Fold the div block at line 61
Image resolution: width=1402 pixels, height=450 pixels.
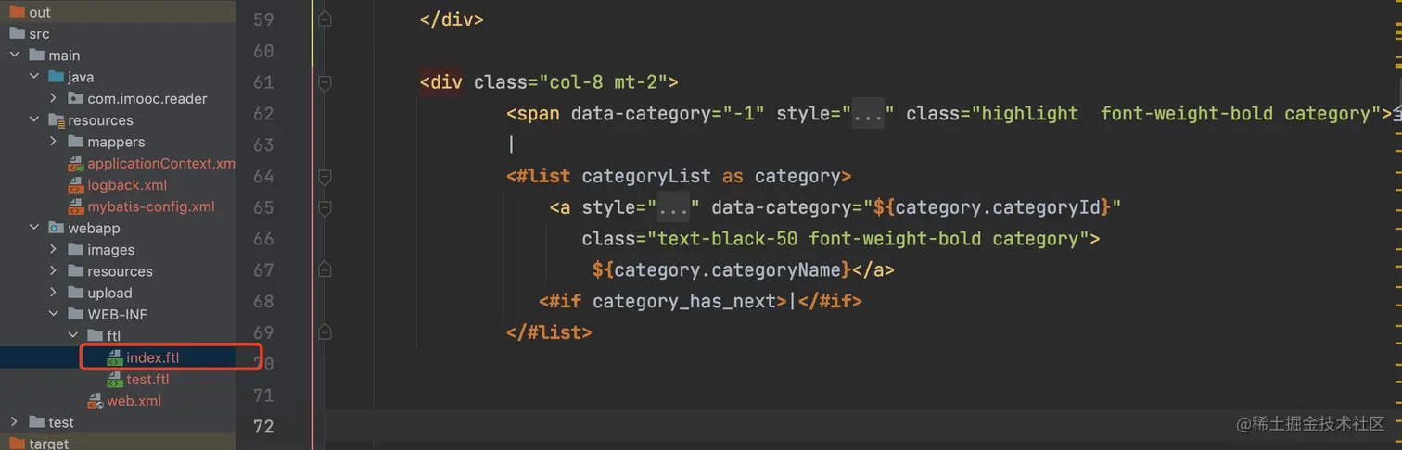point(325,82)
